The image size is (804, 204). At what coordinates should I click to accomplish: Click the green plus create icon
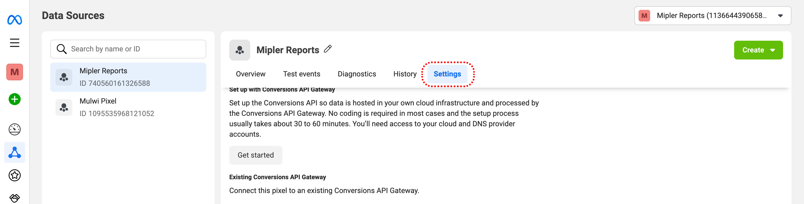[x=15, y=99]
